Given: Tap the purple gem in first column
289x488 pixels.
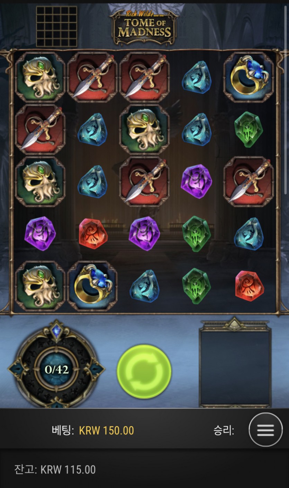Looking at the screenshot, I should pyautogui.click(x=40, y=234).
